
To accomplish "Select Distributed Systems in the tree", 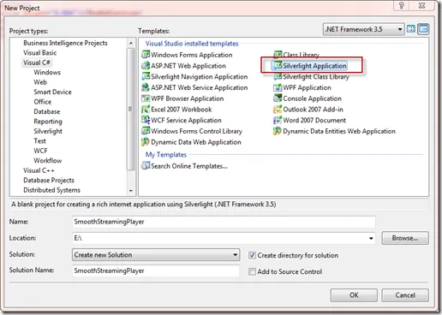I will [x=51, y=190].
